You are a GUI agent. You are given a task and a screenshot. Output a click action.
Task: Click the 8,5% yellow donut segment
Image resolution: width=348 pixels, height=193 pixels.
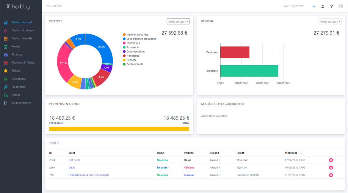76,83
